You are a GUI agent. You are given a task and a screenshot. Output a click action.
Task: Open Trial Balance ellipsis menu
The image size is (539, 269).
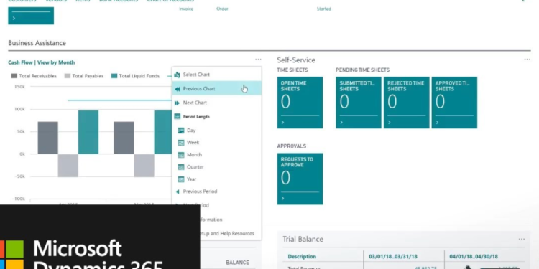[x=522, y=239]
